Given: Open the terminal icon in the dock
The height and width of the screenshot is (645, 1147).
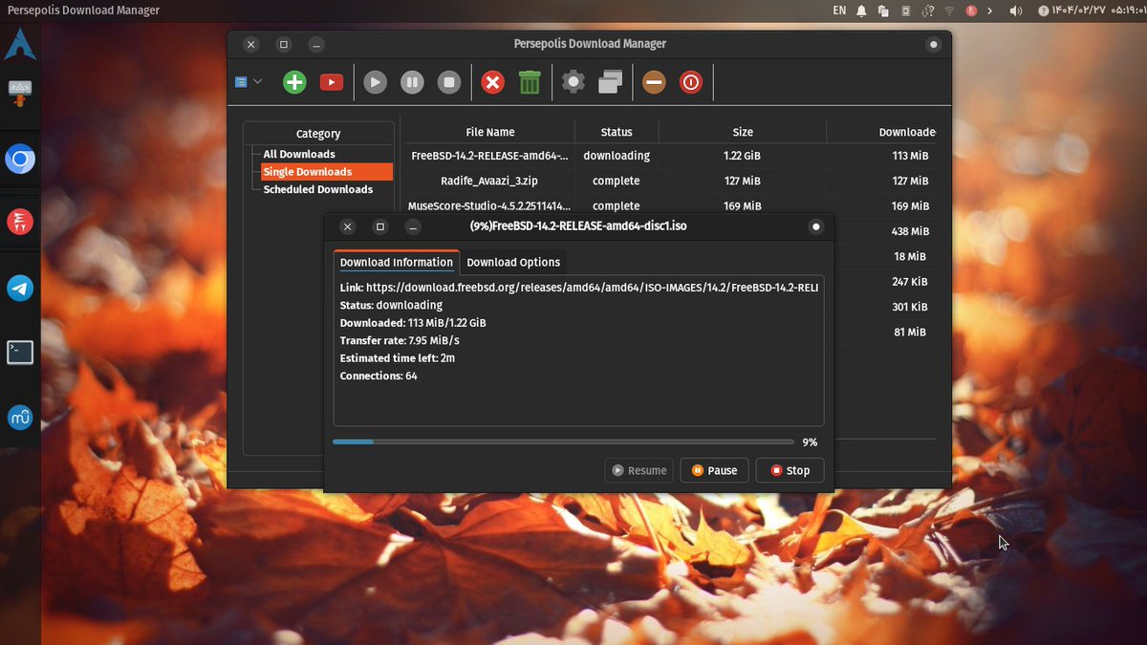Looking at the screenshot, I should click(x=20, y=353).
